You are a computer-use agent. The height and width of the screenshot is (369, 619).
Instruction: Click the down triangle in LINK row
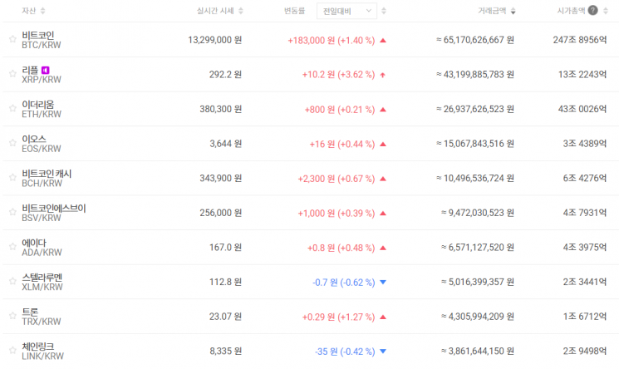[x=382, y=352]
